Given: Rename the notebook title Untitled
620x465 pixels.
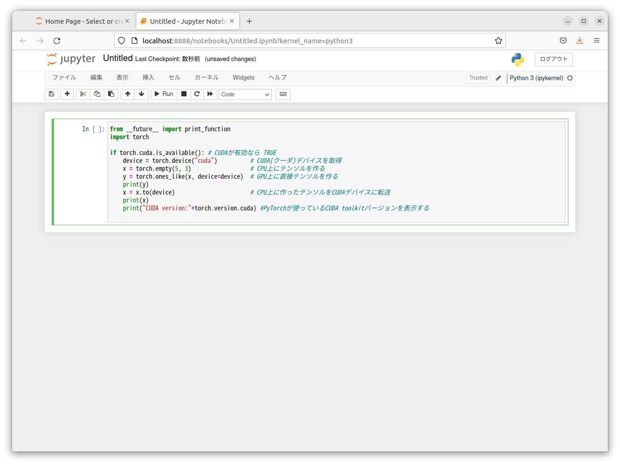Looking at the screenshot, I should (x=118, y=58).
